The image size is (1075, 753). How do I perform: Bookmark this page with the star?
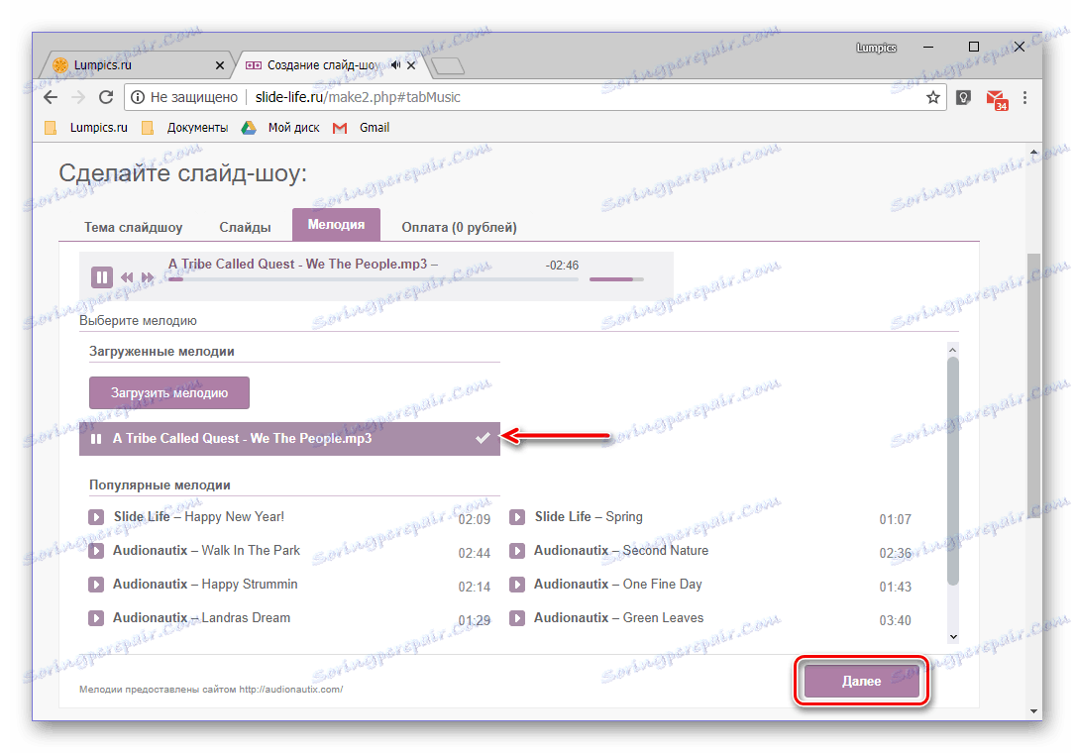(933, 97)
